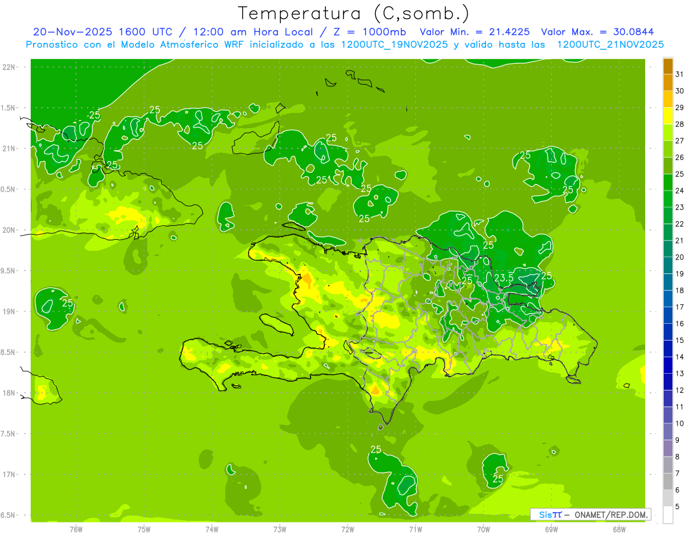The width and height of the screenshot is (695, 537).
Task: Select "Valor Max. = 30.0844" text
Action: (598, 32)
